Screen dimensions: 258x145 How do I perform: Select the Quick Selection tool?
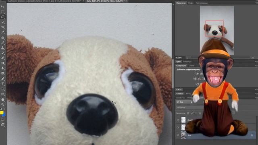[x=3, y=22]
